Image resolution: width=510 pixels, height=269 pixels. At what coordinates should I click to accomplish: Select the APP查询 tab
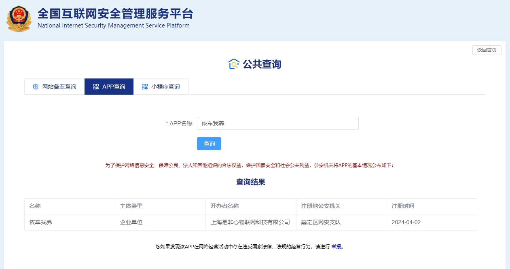tap(109, 87)
